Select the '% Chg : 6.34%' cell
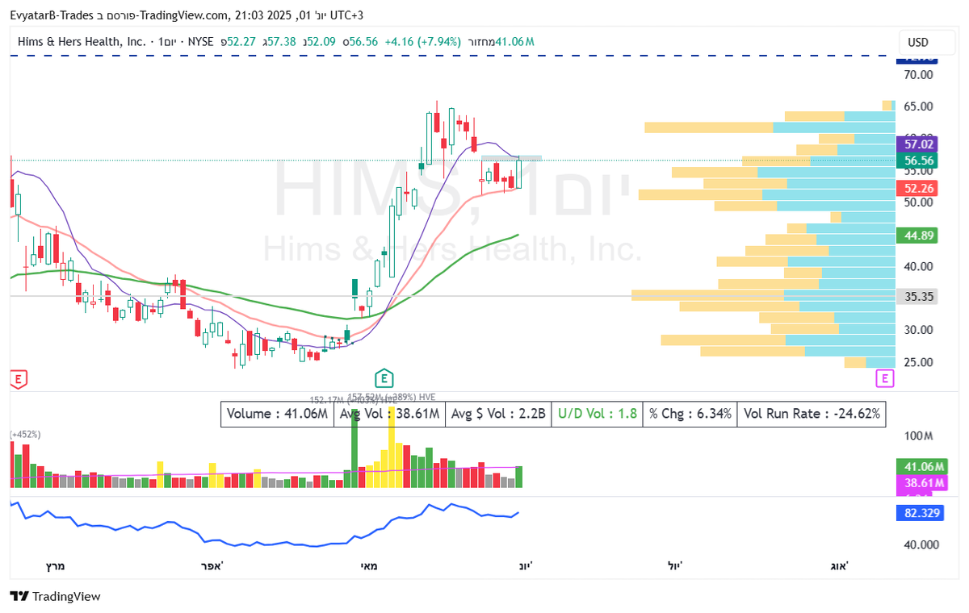The height and width of the screenshot is (613, 969). (x=690, y=414)
